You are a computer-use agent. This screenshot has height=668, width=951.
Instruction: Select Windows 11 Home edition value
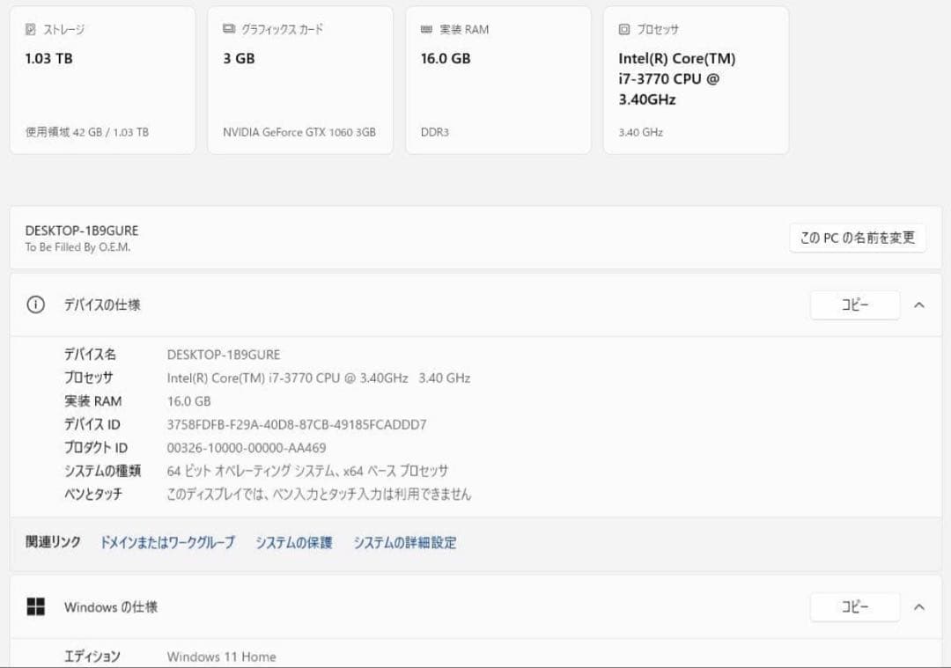221,657
